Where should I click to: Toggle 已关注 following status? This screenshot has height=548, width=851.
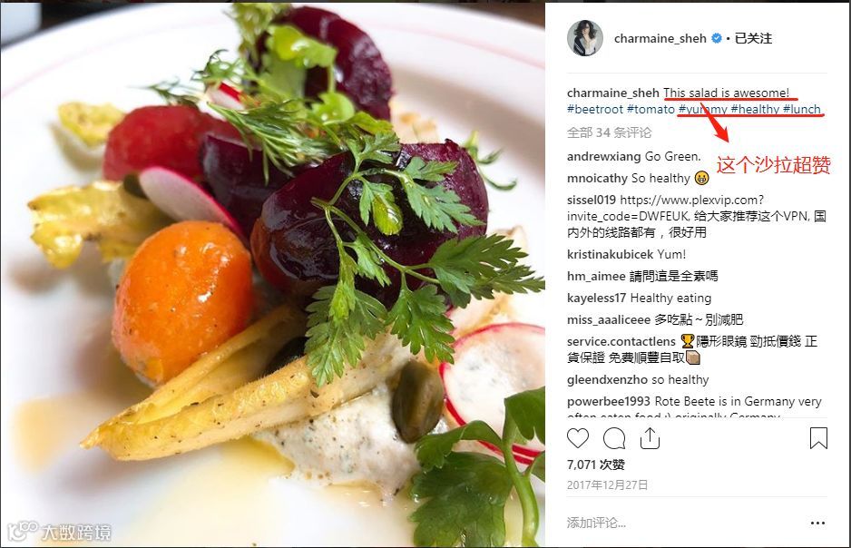coord(753,38)
